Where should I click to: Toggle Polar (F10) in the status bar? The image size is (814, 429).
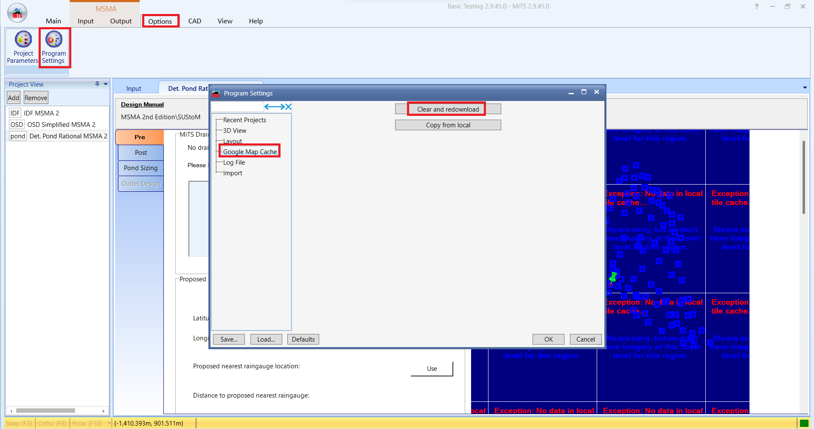coord(87,423)
